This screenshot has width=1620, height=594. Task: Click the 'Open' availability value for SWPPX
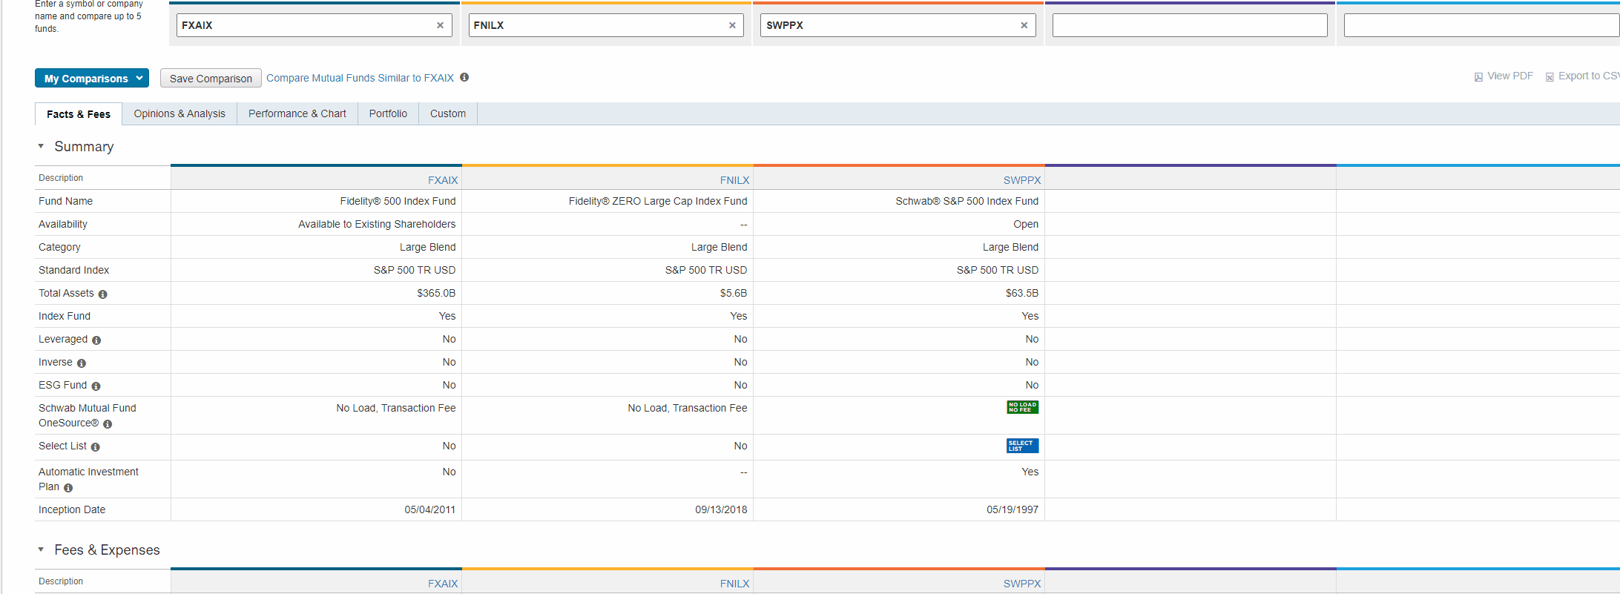[1026, 224]
